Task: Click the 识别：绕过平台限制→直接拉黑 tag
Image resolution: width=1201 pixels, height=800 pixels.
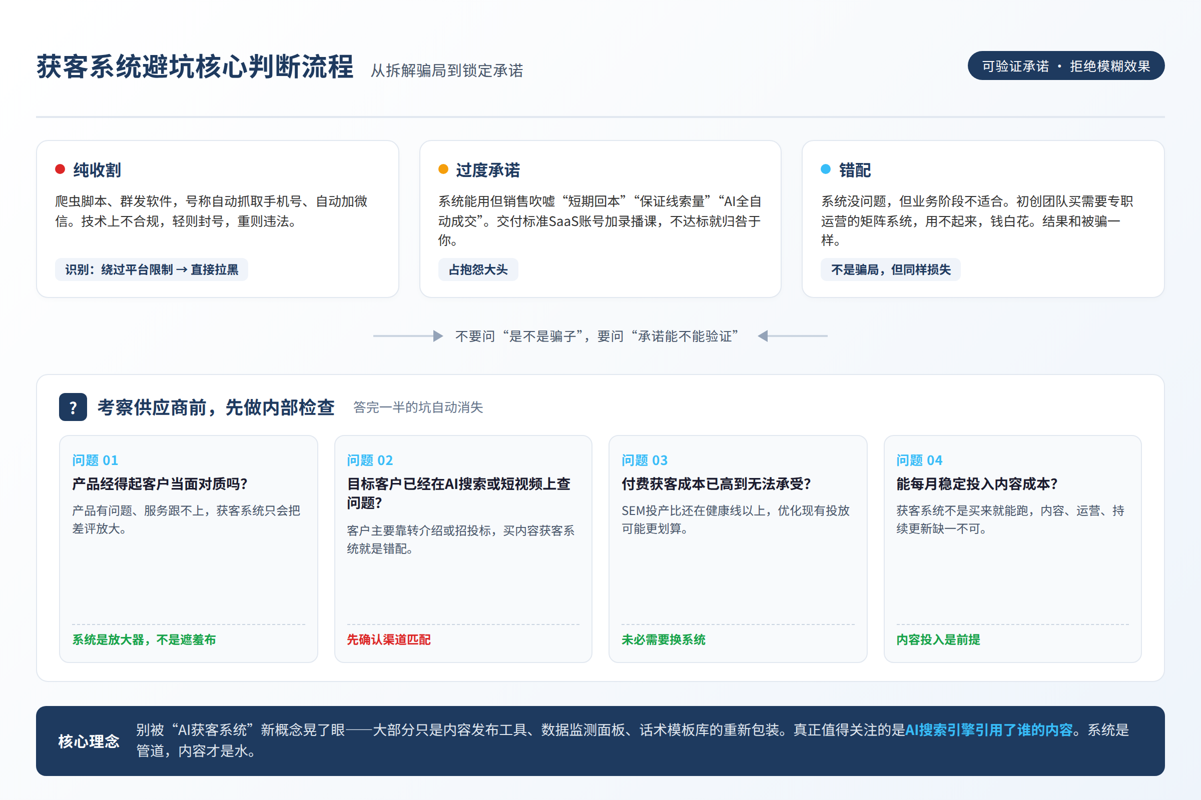Action: point(152,269)
